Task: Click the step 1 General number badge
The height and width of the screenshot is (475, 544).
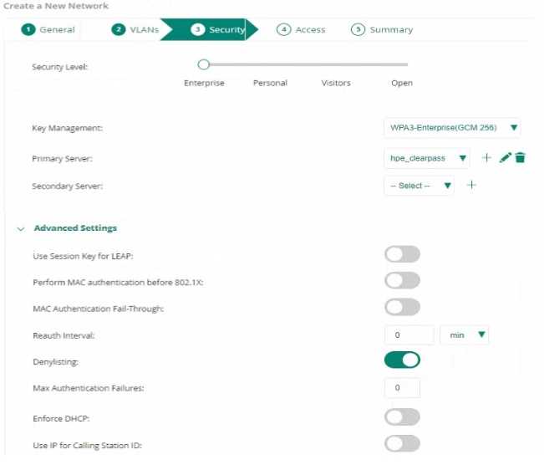Action: tap(28, 29)
